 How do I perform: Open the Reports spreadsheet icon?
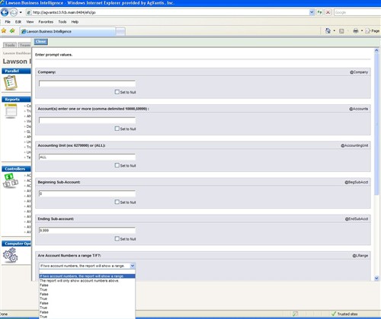point(11,111)
